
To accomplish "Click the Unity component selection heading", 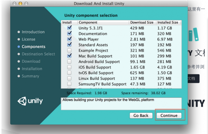I will point(91,16).
